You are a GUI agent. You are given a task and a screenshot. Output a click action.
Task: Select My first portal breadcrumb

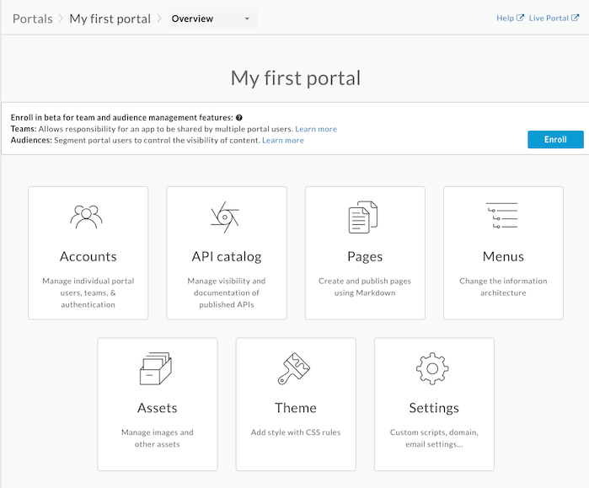point(110,19)
